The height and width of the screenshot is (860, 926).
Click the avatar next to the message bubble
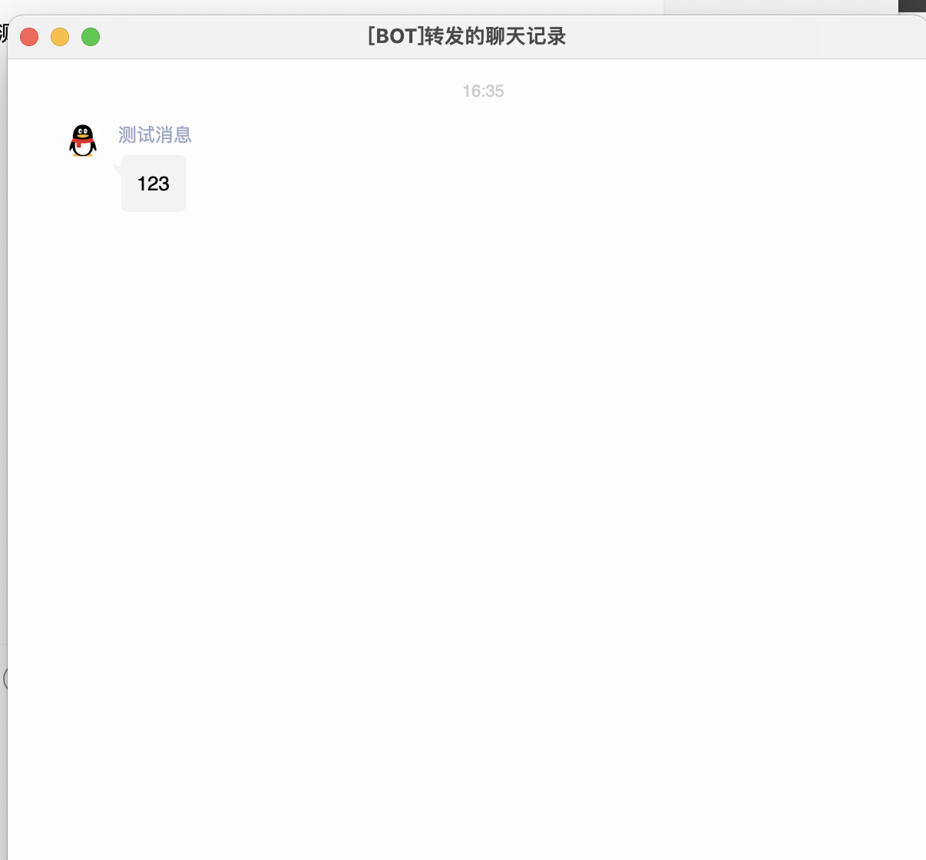(83, 140)
